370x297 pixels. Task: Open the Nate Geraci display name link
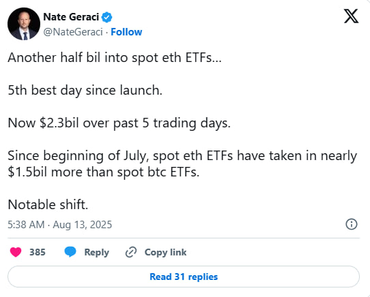point(71,17)
